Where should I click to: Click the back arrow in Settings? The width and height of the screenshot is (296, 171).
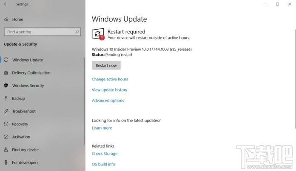pos(6,4)
